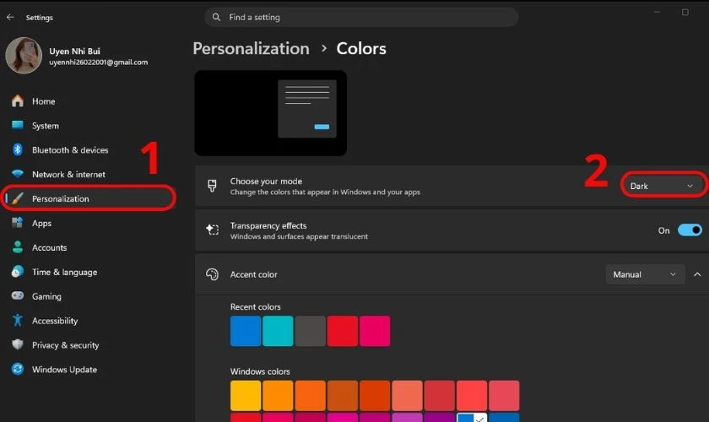Select the red recent color swatch

click(343, 331)
